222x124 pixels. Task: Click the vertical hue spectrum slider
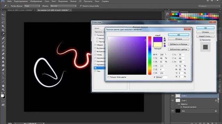(150, 55)
